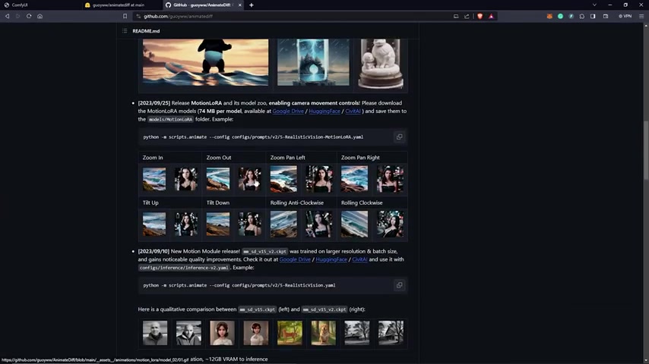The height and width of the screenshot is (364, 649).
Task: Bookmark this page with bookmark icon
Action: (x=125, y=16)
